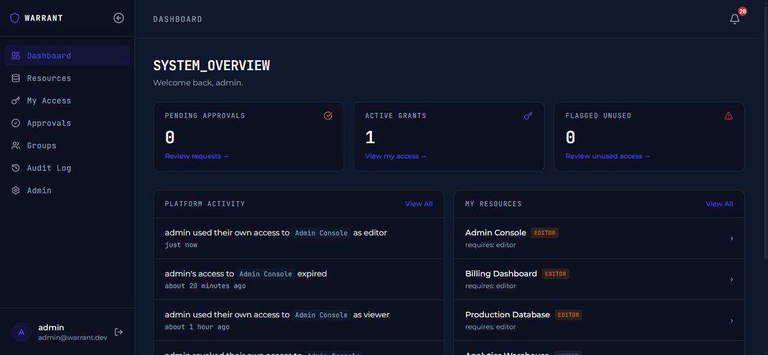
Task: Open the Production Database resource row
Action: tap(599, 321)
